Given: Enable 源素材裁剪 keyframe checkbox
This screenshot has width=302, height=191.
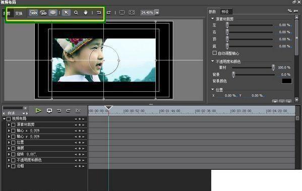Looking at the screenshot, I should click(13, 125).
